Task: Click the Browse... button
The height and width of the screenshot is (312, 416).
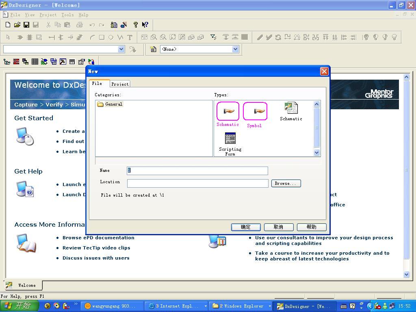Action: click(x=286, y=183)
